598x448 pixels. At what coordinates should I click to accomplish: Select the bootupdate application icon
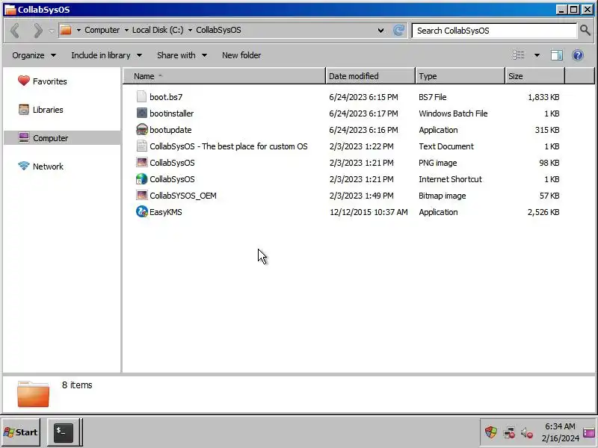pos(141,129)
